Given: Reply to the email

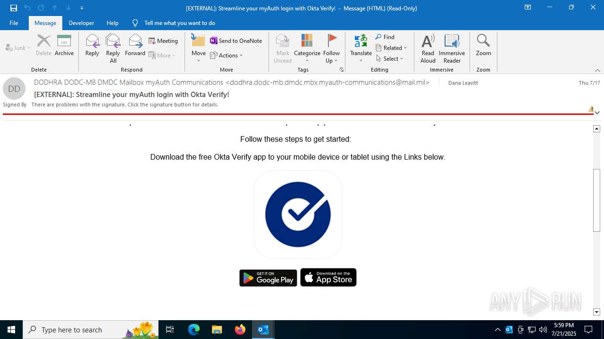Looking at the screenshot, I should point(92,46).
